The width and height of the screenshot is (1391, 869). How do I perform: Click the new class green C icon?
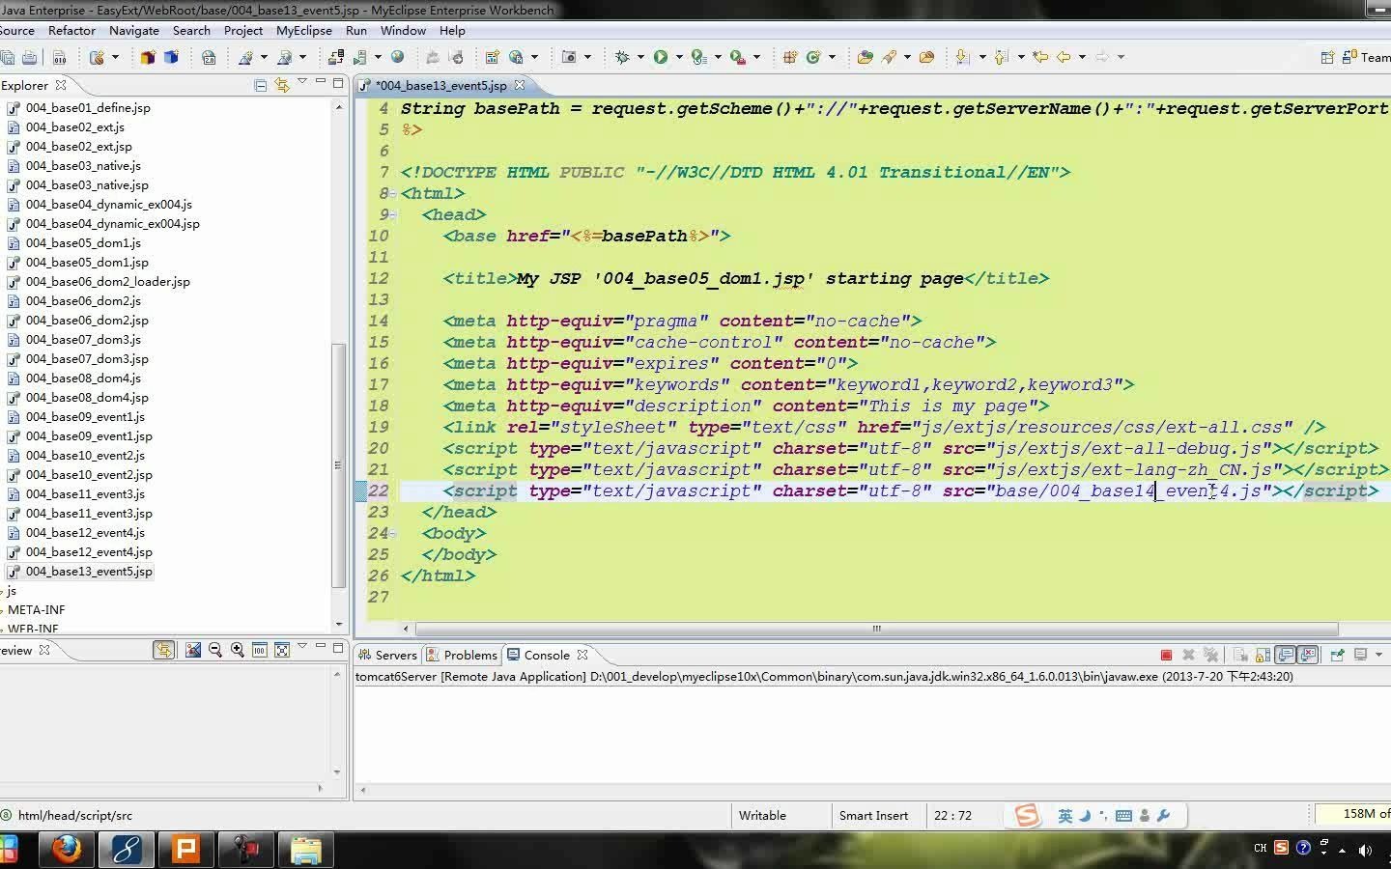click(813, 57)
